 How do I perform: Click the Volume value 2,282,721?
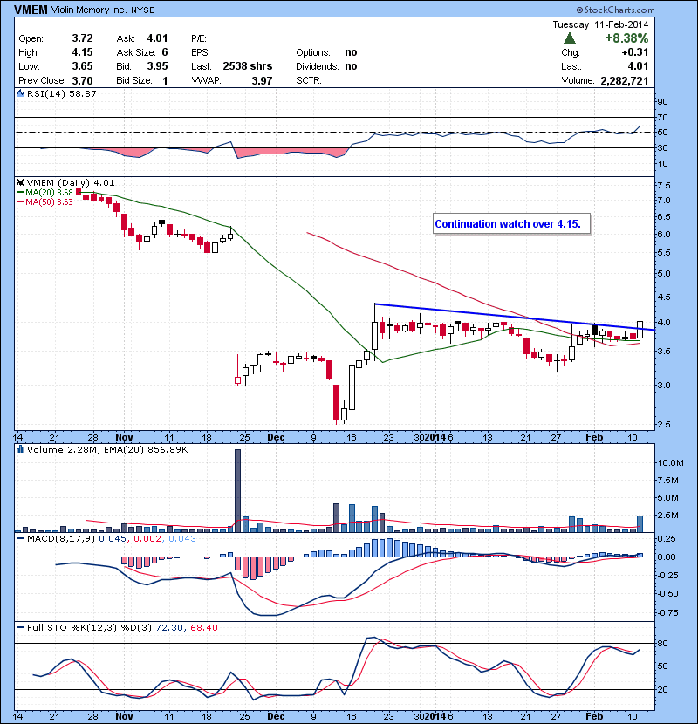coord(625,80)
